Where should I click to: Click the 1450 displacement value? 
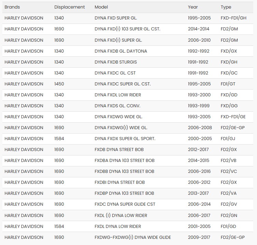click(x=59, y=84)
